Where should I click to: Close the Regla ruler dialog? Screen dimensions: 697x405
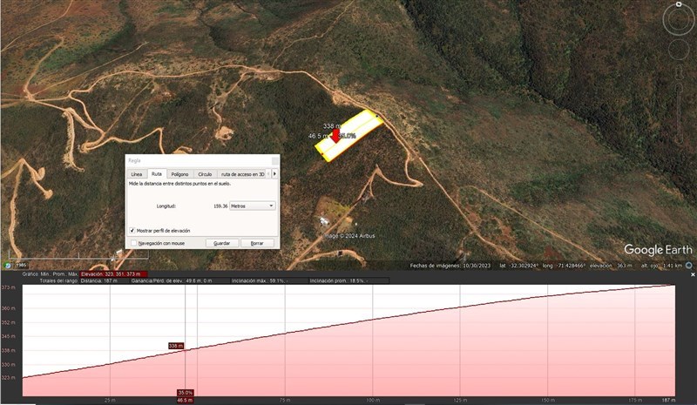[x=274, y=161]
